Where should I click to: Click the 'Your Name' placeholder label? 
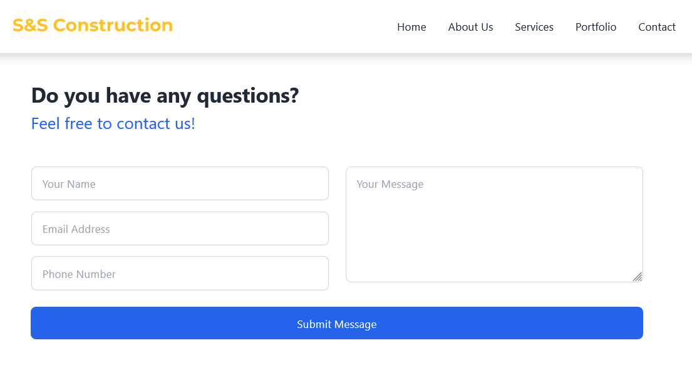69,184
